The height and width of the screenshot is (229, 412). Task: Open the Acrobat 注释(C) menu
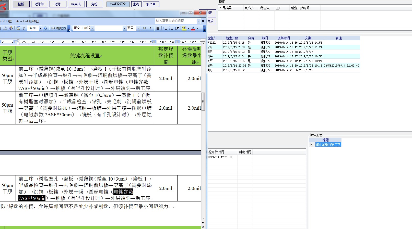pos(28,21)
